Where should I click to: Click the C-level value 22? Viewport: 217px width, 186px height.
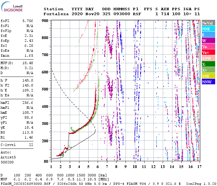[31, 145]
